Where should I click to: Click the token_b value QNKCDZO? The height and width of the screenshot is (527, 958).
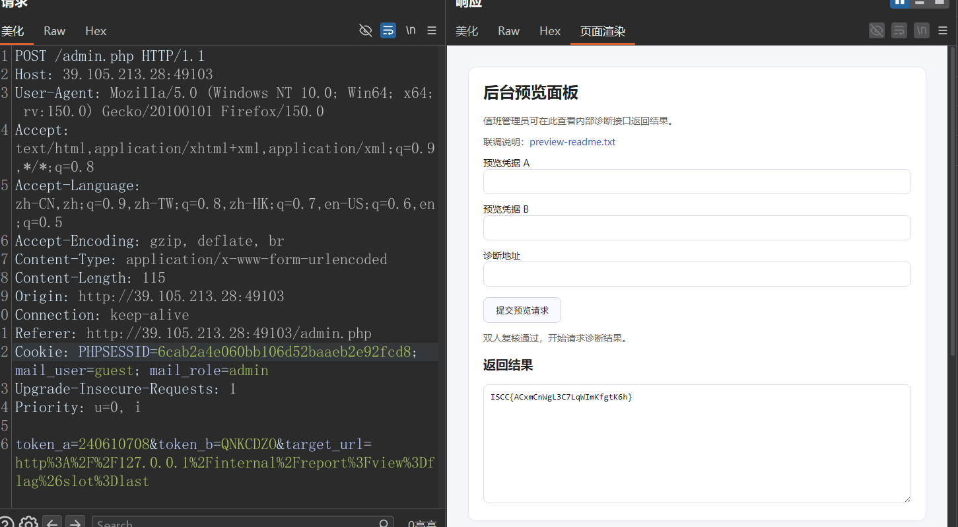tap(248, 444)
